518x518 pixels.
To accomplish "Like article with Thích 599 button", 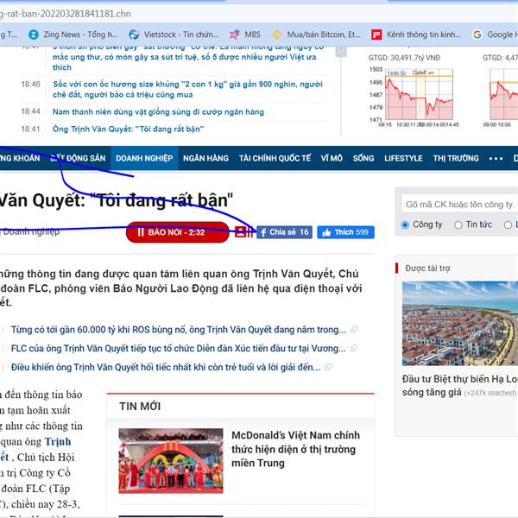I will tap(345, 232).
